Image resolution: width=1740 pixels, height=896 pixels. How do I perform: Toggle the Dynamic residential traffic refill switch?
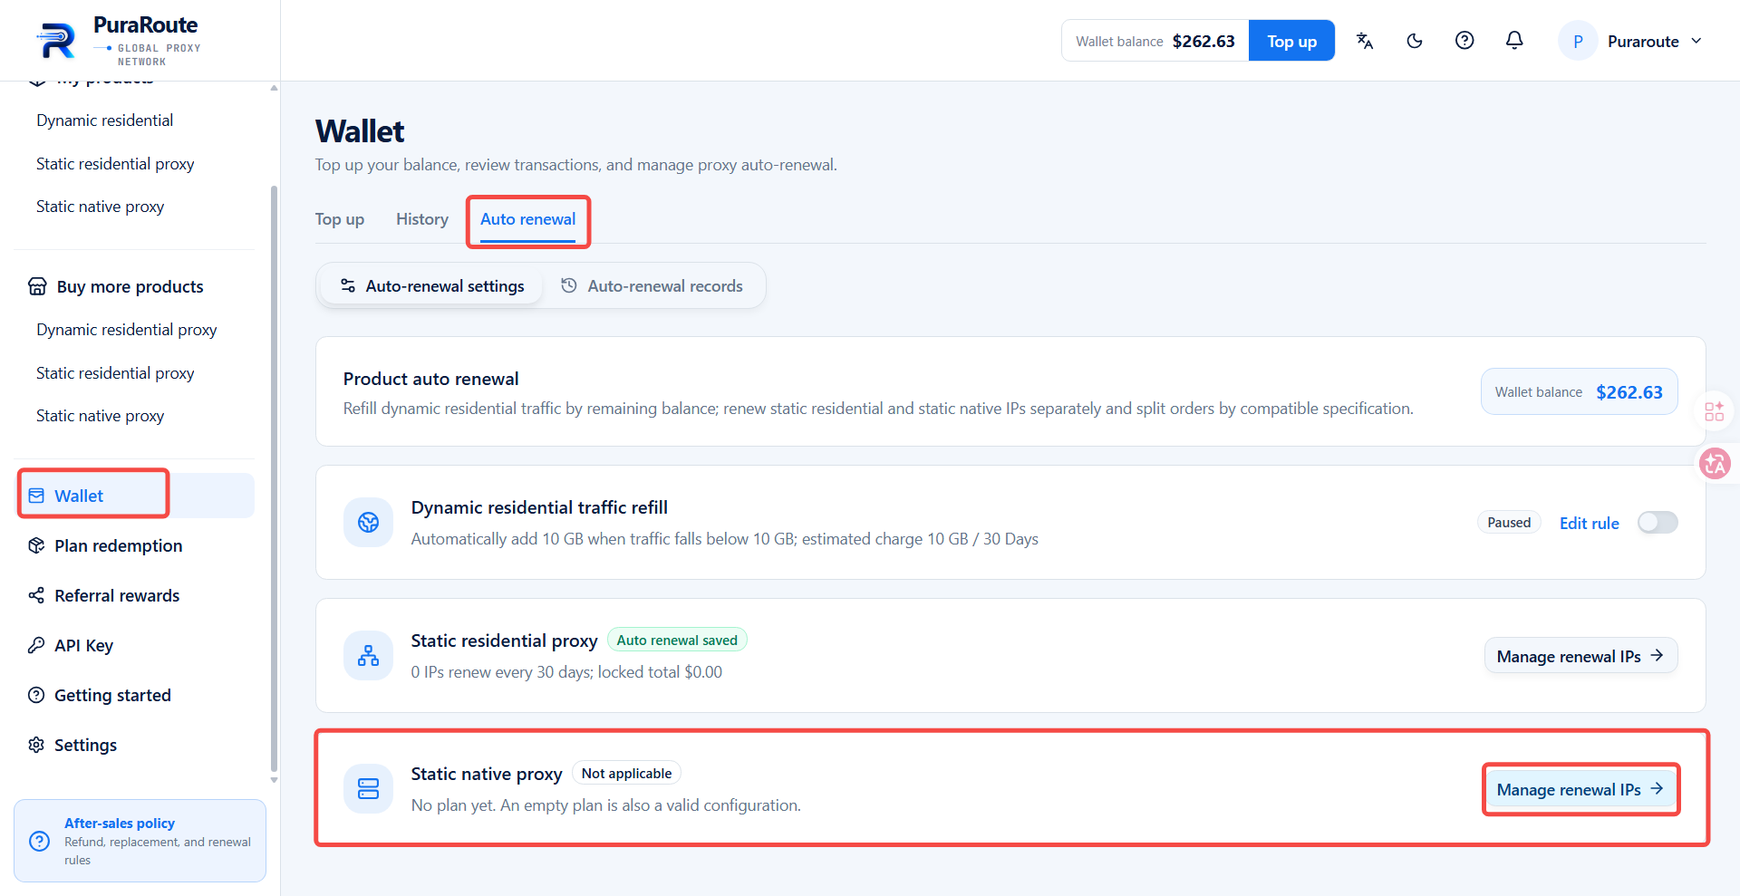tap(1658, 523)
